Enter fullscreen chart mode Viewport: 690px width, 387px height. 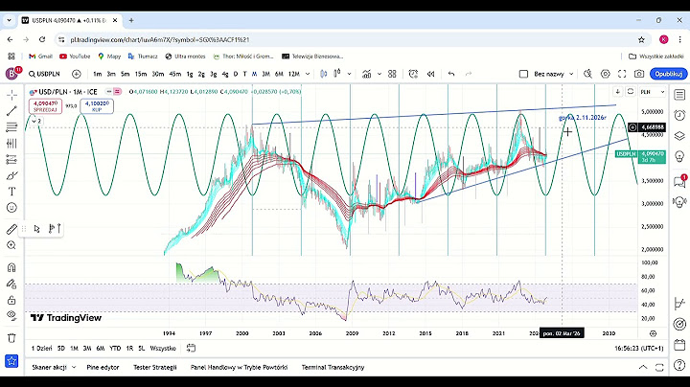622,74
